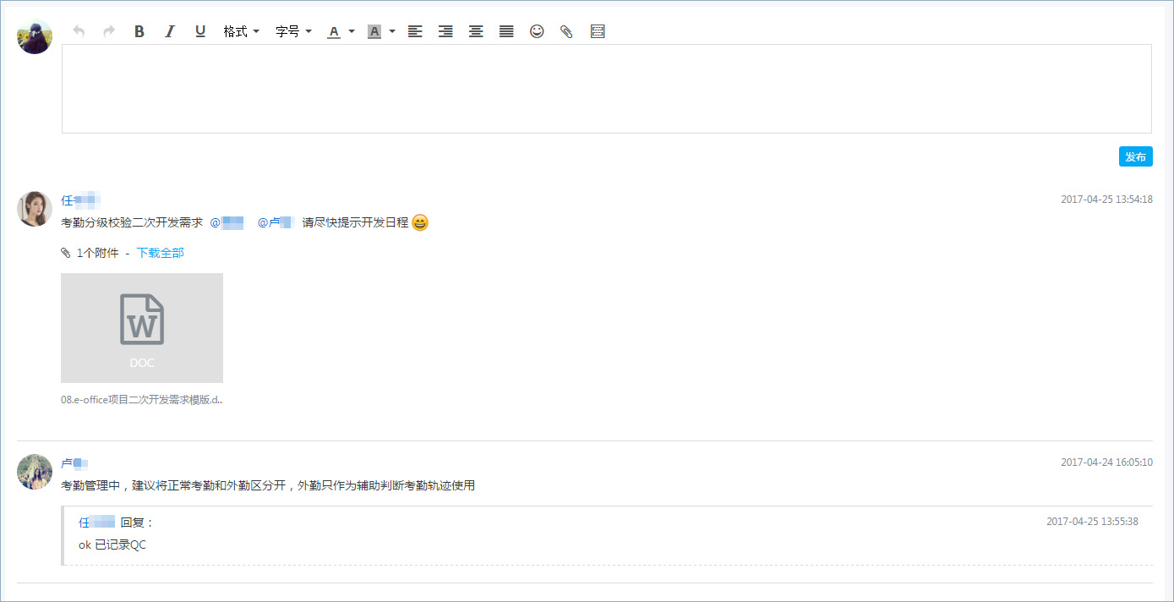Toggle italic text formatting
This screenshot has width=1174, height=602.
(170, 31)
